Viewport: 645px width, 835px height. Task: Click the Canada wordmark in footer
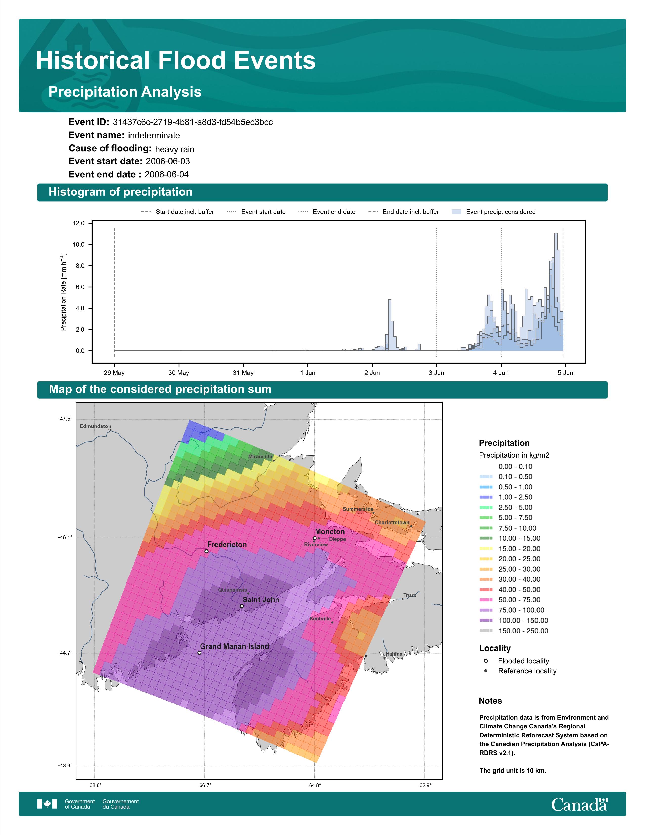pyautogui.click(x=579, y=804)
